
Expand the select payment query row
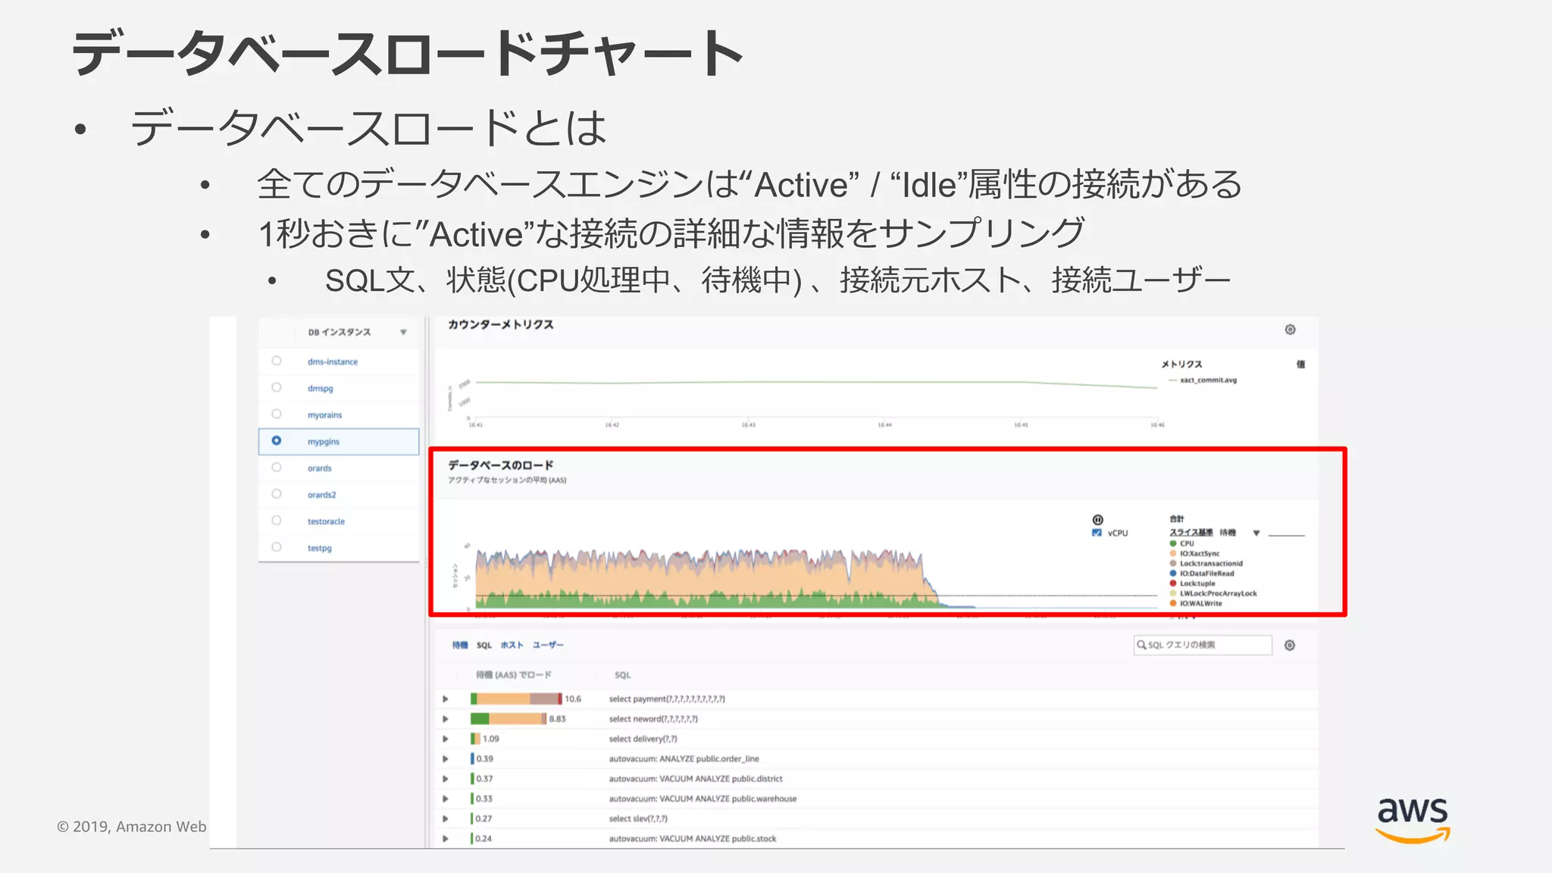click(x=446, y=699)
